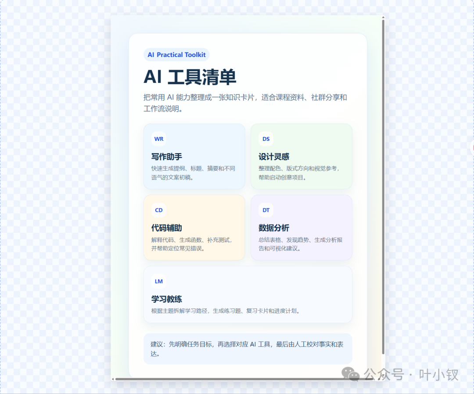Click description 快速生成提纲、标题
Screen dimensions: 474x394
tap(193, 173)
